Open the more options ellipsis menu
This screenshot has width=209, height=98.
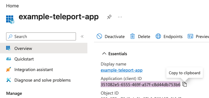coord(120,17)
